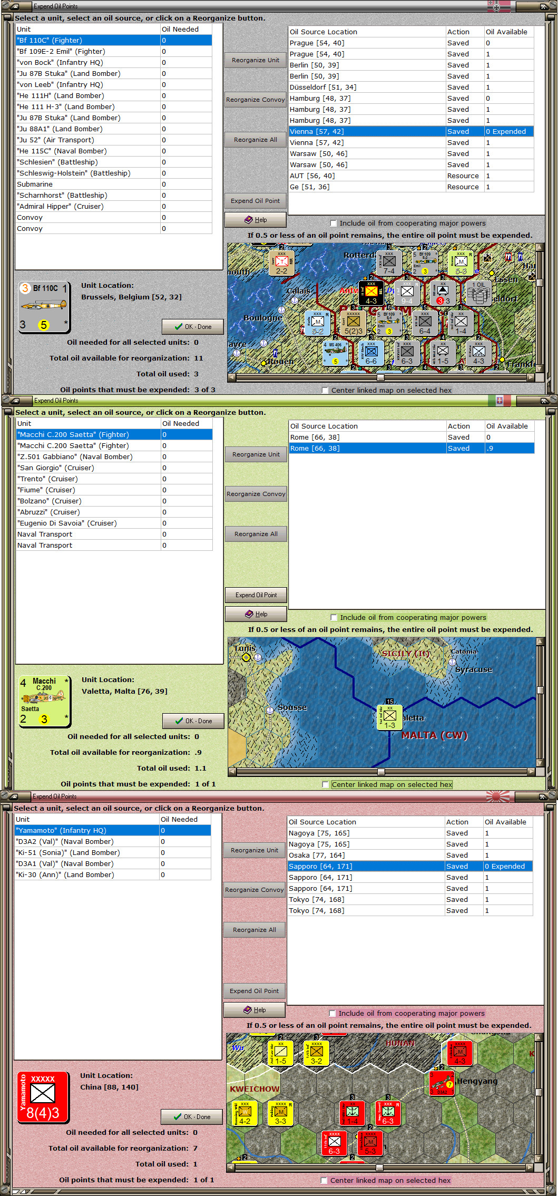Image resolution: width=558 pixels, height=1196 pixels.
Task: Select Rome oil source with .9 available
Action: [412, 449]
